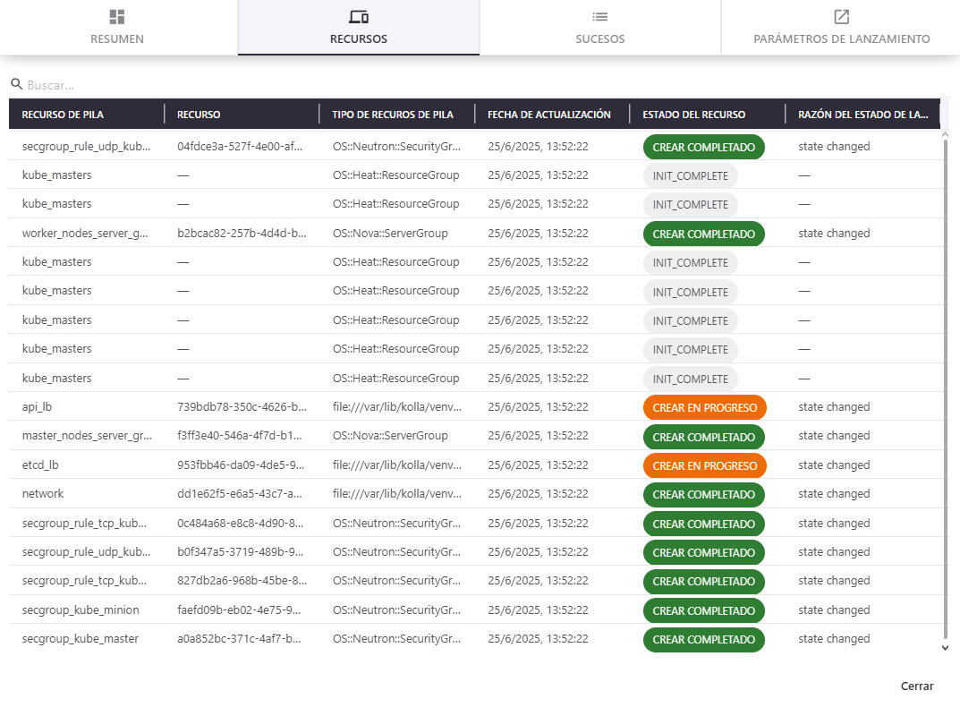The height and width of the screenshot is (716, 960).
Task: Click Tipo de Recuros de Pila header
Action: [x=392, y=115]
